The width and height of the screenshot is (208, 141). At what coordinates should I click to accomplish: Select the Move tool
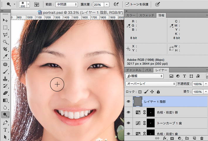click(5, 20)
